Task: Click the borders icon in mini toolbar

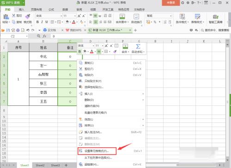Action: (x=106, y=52)
